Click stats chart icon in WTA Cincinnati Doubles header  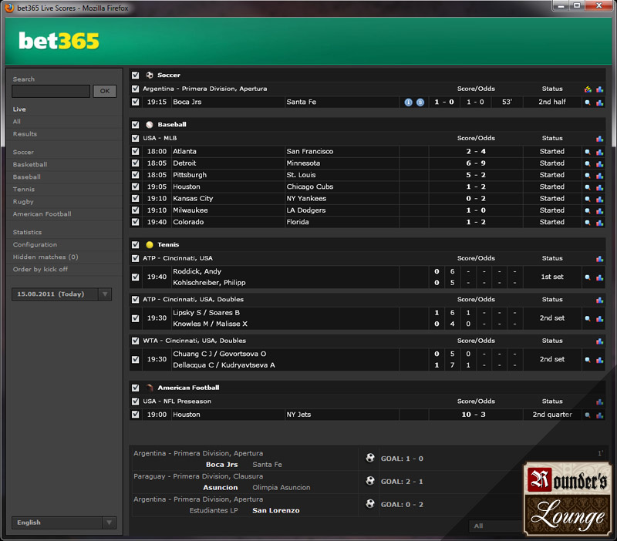(x=600, y=341)
